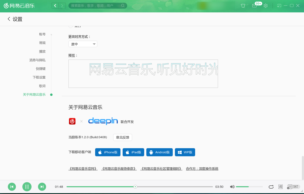Show desktop lyrics with 词 icon

[280, 187]
